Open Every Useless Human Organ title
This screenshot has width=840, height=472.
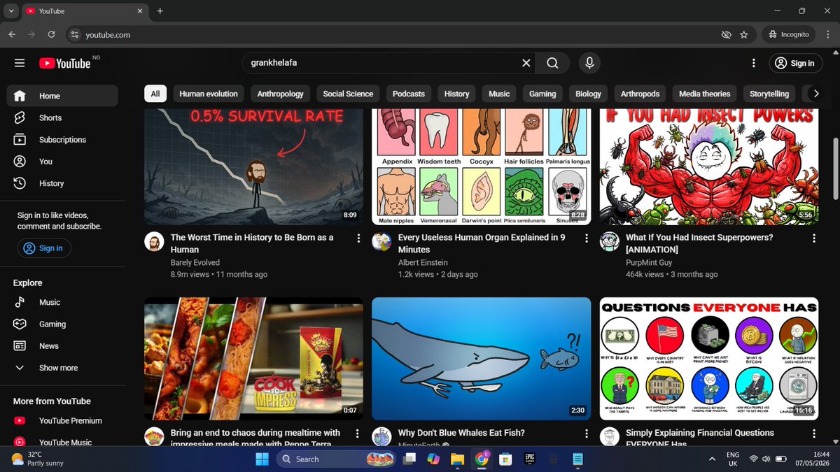pos(482,243)
